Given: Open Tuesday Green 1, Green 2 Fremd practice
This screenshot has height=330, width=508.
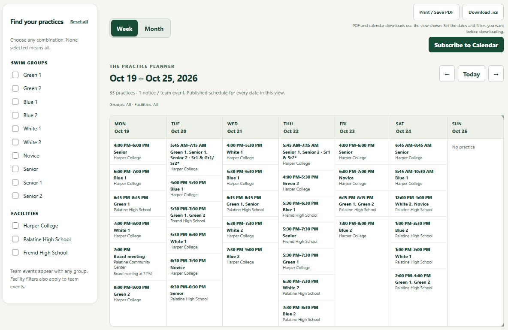Looking at the screenshot, I should coord(194,215).
